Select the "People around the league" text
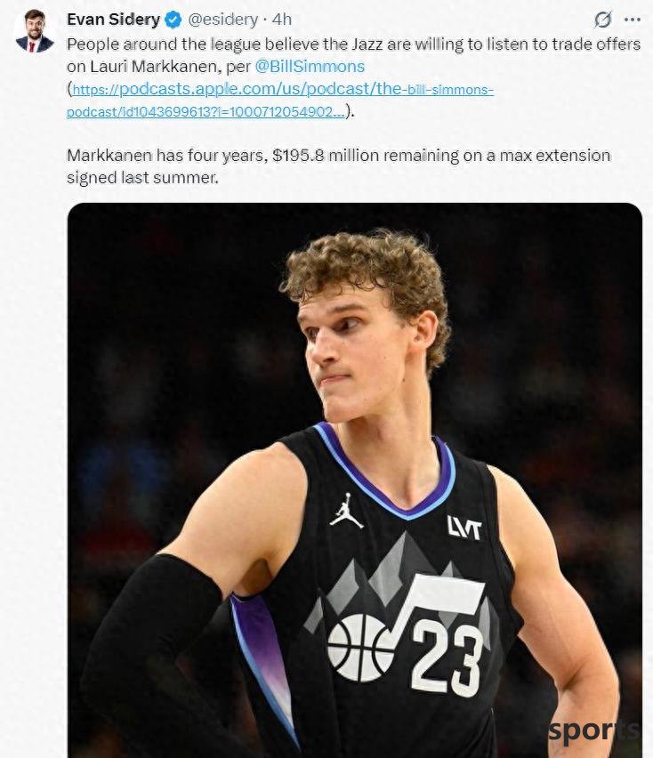The width and height of the screenshot is (653, 758). (353, 55)
